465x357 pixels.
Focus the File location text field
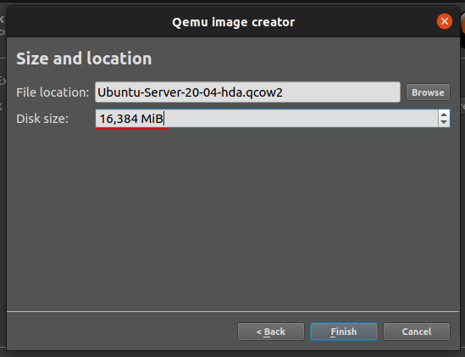(x=247, y=92)
